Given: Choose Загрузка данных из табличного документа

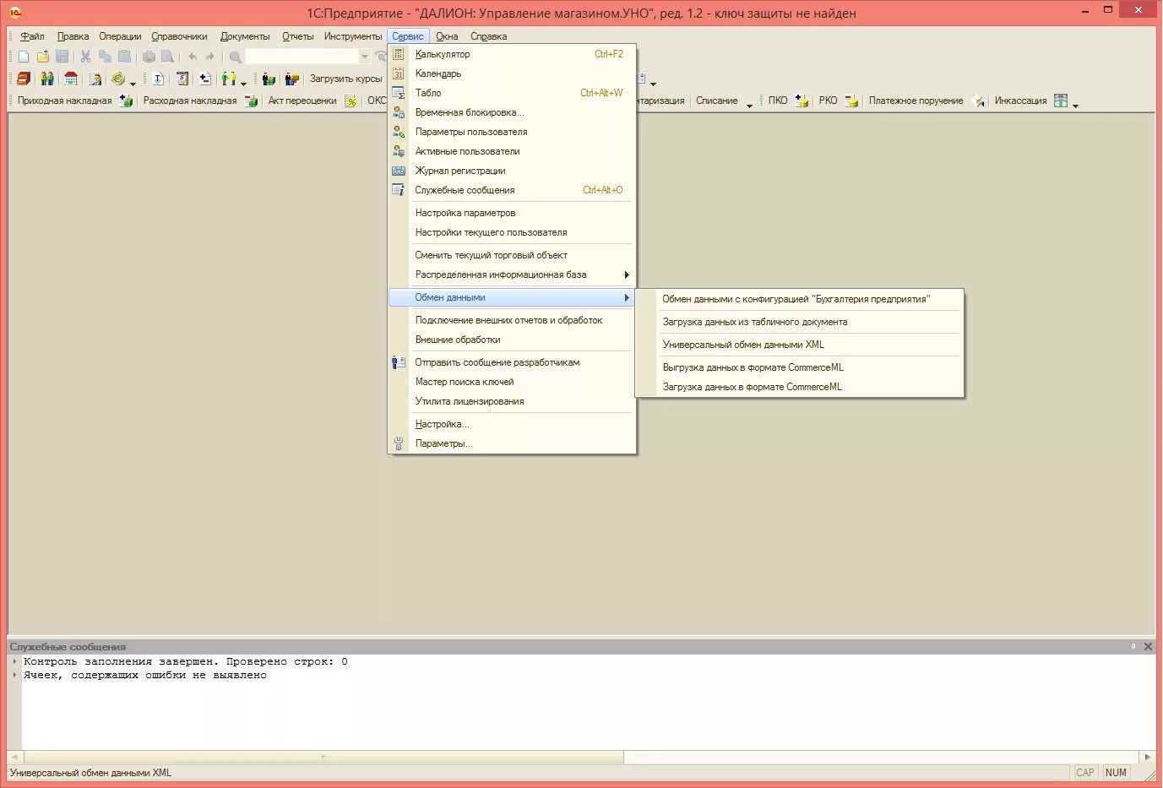Looking at the screenshot, I should (801, 322).
